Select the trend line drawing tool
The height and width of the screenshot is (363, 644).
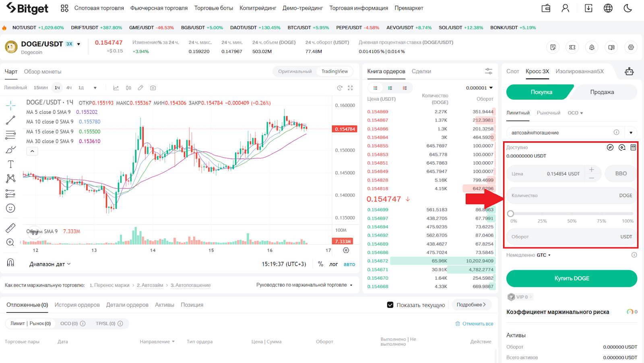click(x=11, y=120)
